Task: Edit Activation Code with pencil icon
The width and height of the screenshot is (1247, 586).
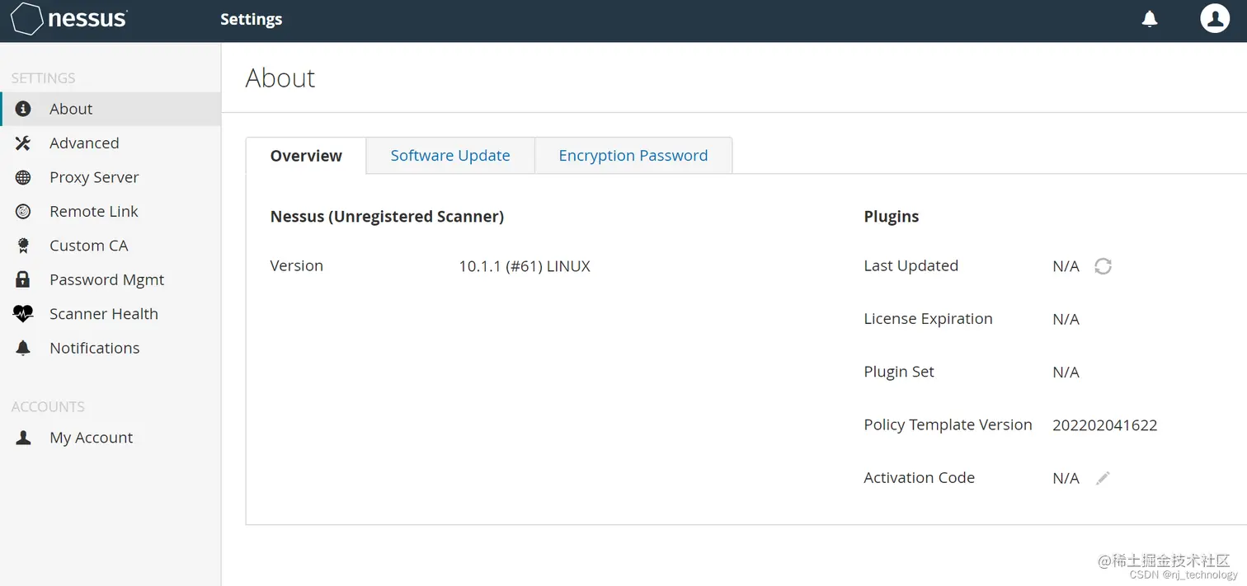Action: click(1103, 478)
